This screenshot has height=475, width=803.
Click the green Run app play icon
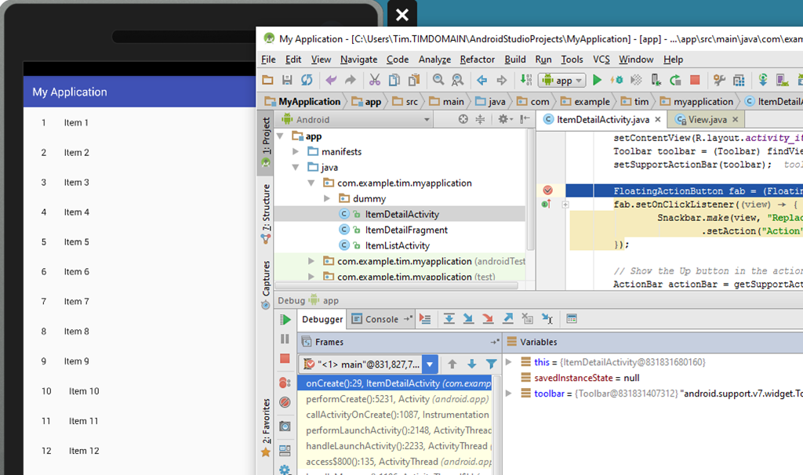597,80
